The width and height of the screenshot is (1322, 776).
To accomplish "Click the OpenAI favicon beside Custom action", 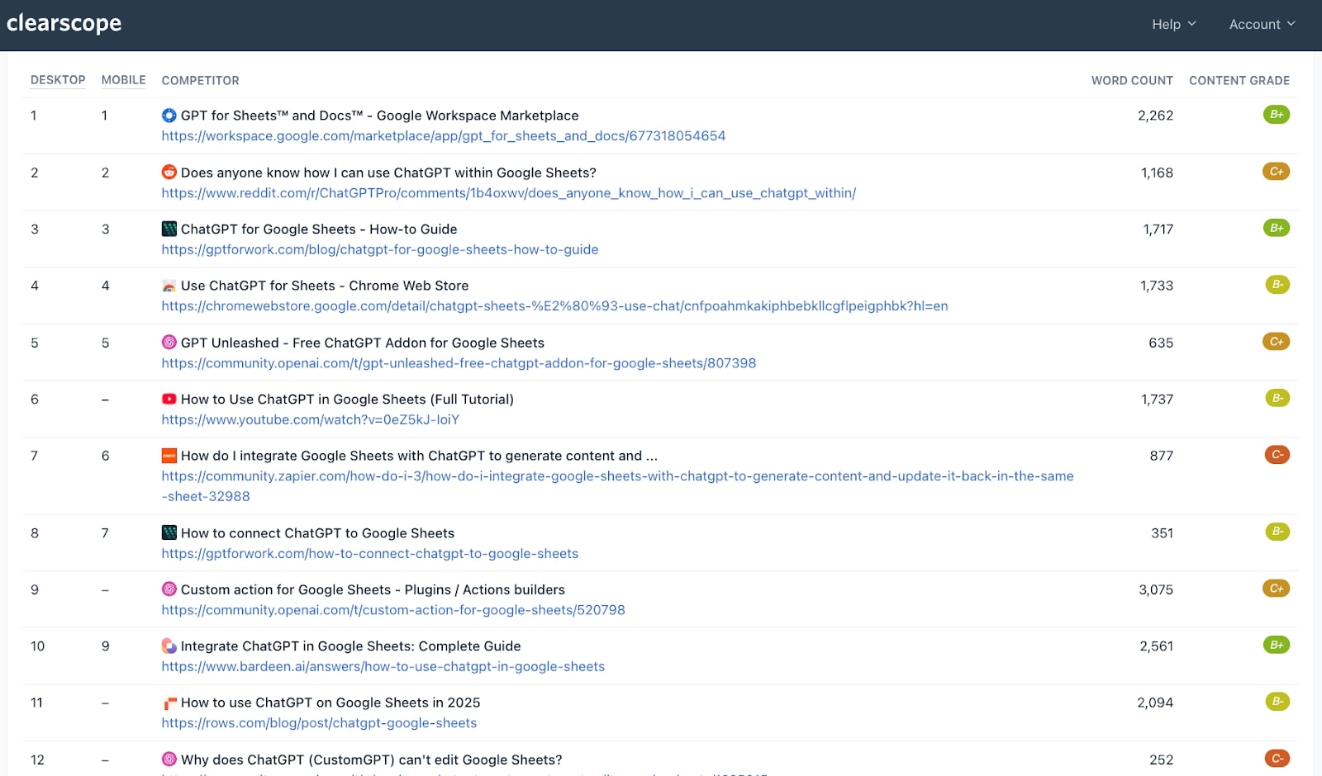I will (169, 589).
